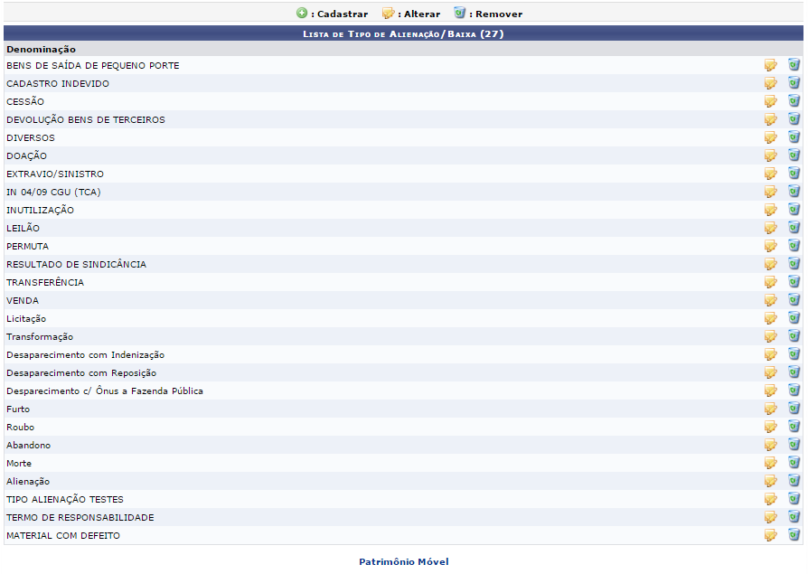808x574 pixels.
Task: Alter the TRANSFERÊNCIA entry
Action: (770, 282)
